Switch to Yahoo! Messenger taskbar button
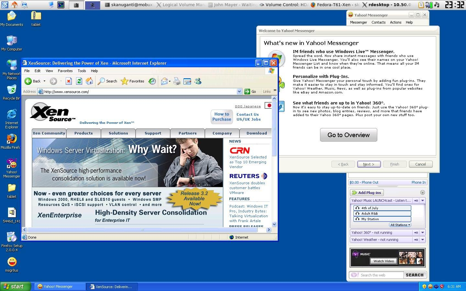Image resolution: width=466 pixels, height=291 pixels. [60, 286]
